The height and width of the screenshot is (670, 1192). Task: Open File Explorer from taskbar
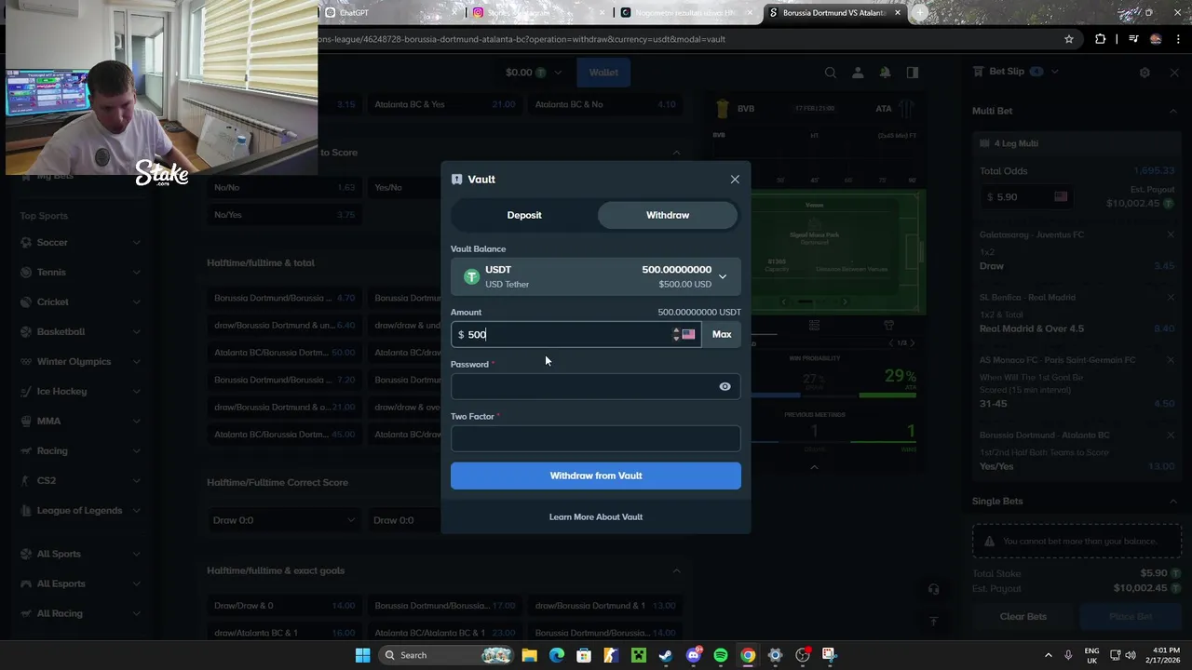[x=529, y=655]
